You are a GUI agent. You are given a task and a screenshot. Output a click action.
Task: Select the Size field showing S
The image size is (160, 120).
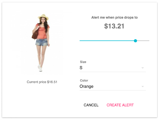(113, 68)
